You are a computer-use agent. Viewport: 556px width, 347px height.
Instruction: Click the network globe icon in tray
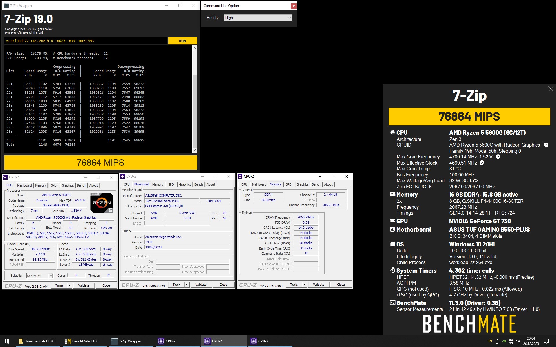tap(511, 341)
